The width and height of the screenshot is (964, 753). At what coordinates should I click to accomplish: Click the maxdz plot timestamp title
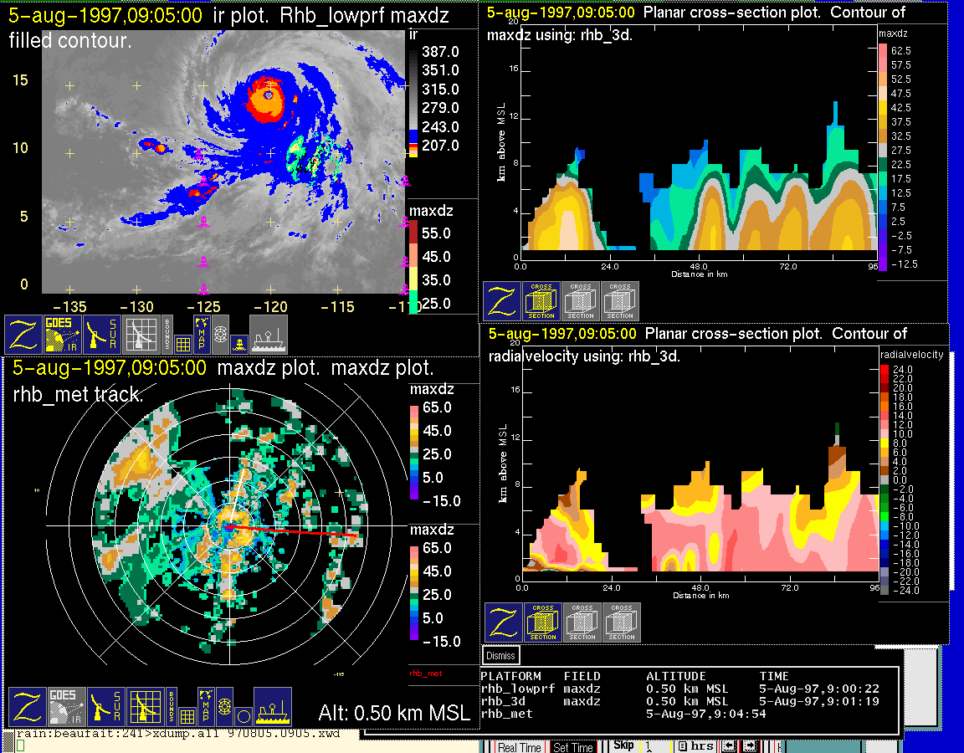[x=110, y=367]
